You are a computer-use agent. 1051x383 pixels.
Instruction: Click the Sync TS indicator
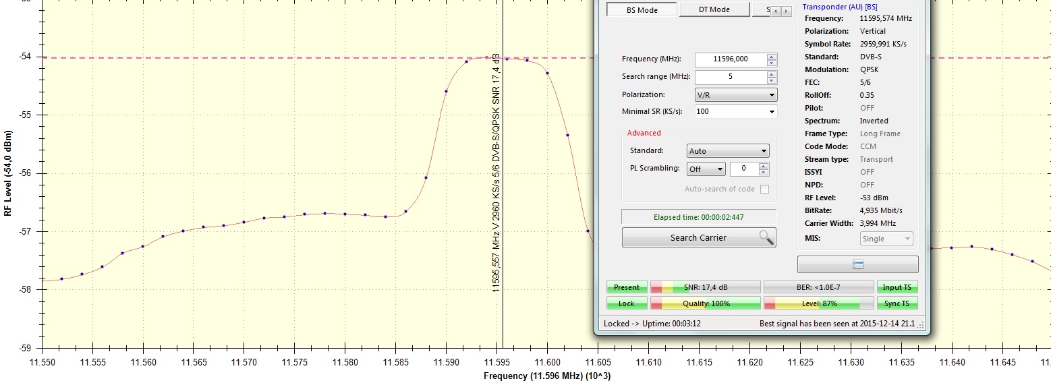click(x=896, y=303)
